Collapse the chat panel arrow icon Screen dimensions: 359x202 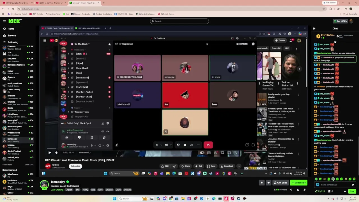coord(314,28)
